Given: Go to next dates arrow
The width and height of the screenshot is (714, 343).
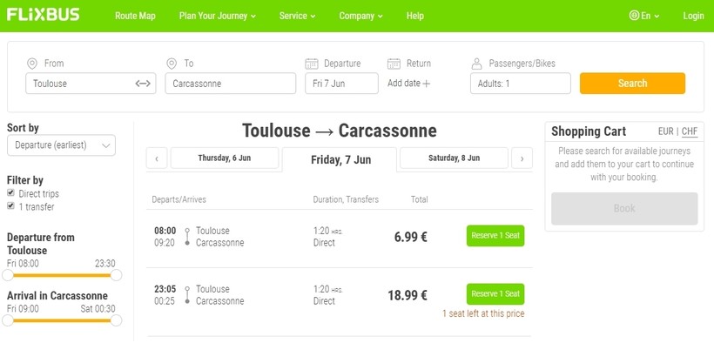Looking at the screenshot, I should tap(522, 158).
